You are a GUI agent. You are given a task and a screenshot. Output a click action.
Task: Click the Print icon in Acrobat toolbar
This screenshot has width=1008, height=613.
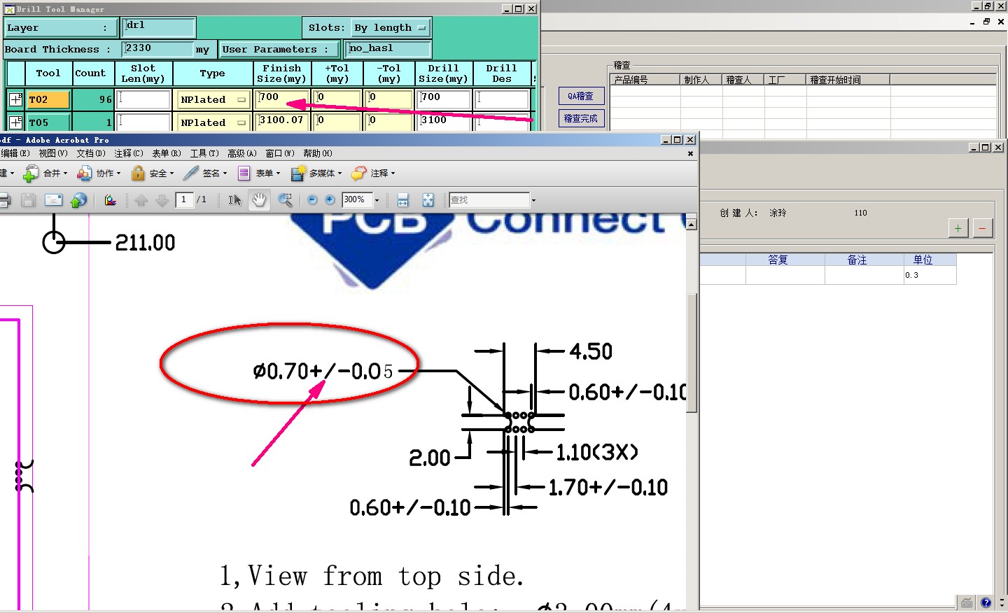pyautogui.click(x=4, y=200)
